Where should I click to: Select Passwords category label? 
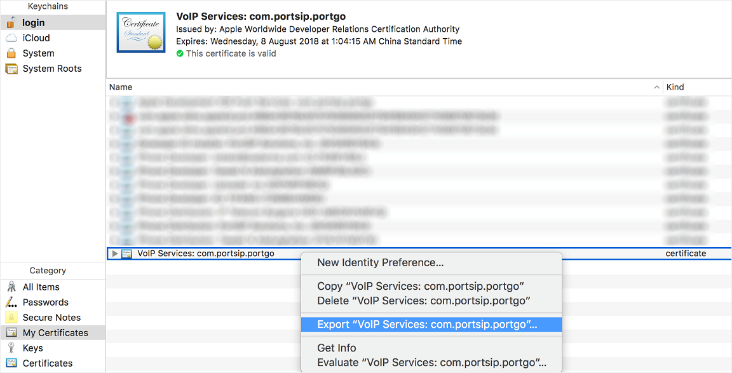pos(46,302)
